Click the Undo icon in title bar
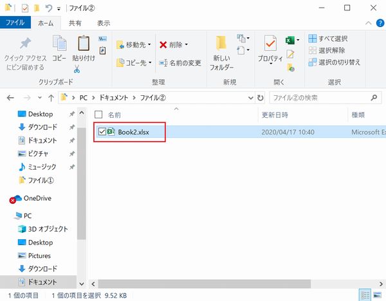Viewport: 386px width, 301px height. [49, 8]
